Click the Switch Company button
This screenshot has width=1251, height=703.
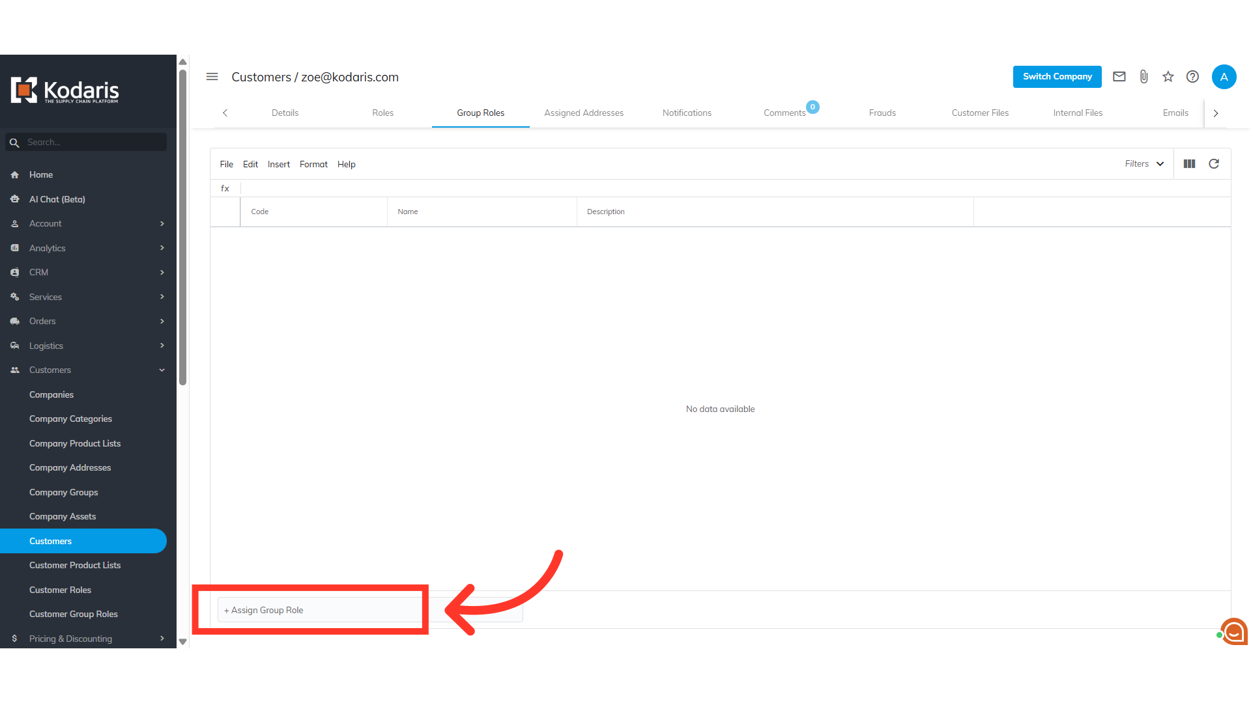(1057, 77)
